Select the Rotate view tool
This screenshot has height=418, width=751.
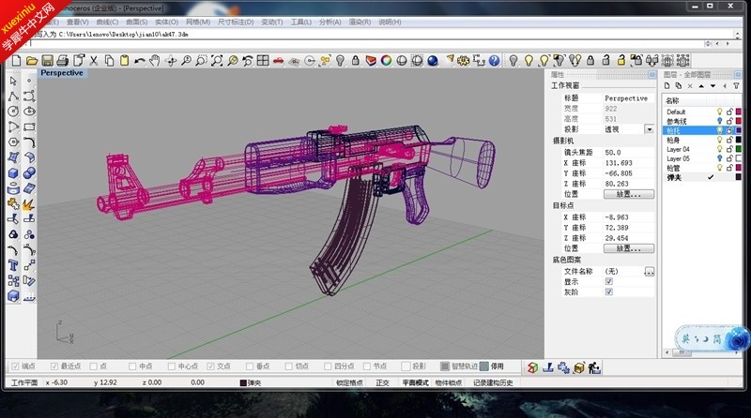tap(171, 60)
